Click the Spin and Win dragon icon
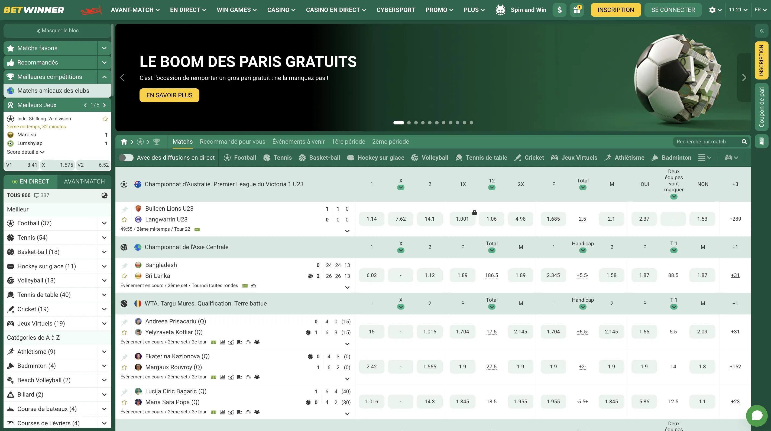Viewport: 771px width, 431px height. point(500,10)
